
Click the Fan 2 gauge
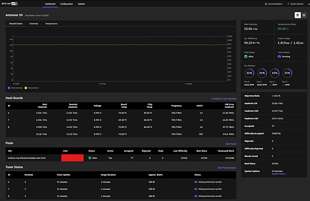pyautogui.click(x=274, y=73)
